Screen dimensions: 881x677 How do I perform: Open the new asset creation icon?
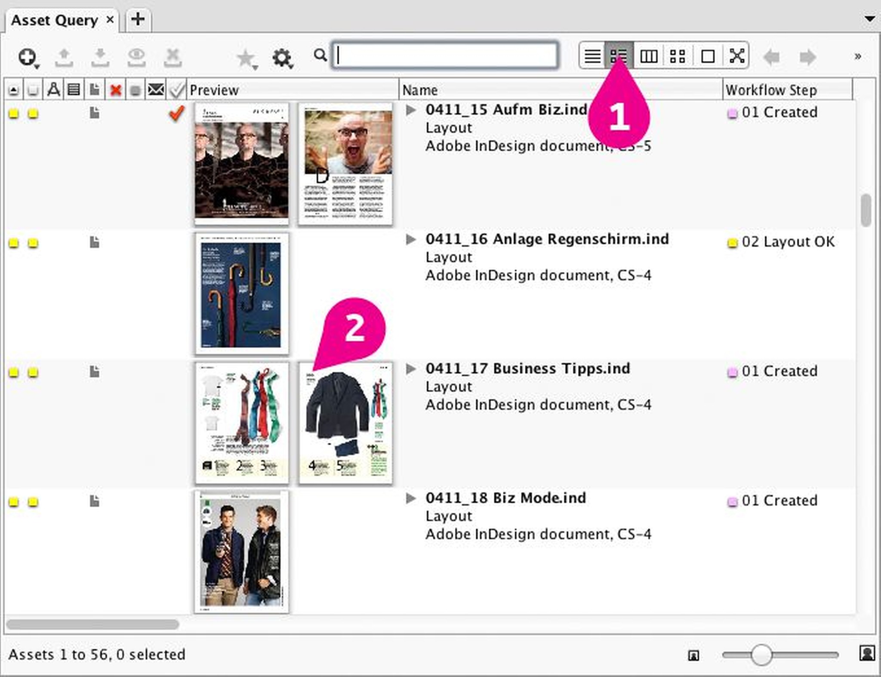[x=27, y=56]
